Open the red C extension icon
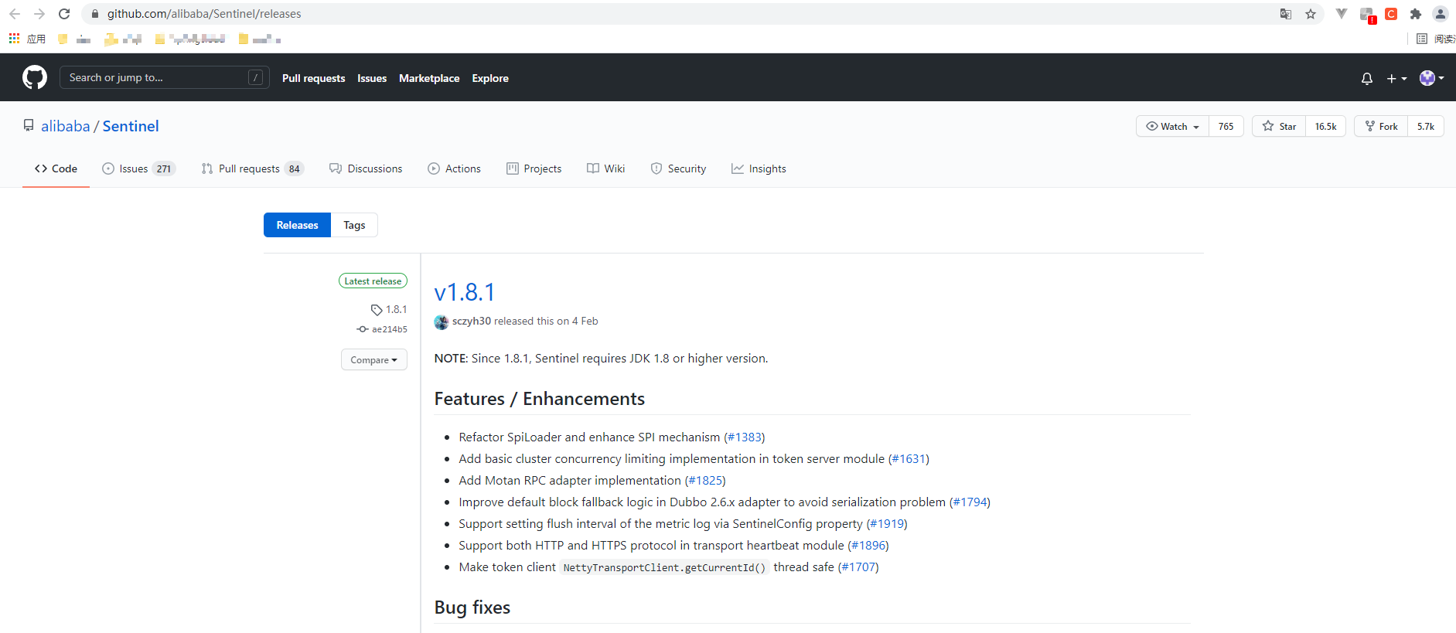1456x633 pixels. pyautogui.click(x=1391, y=14)
